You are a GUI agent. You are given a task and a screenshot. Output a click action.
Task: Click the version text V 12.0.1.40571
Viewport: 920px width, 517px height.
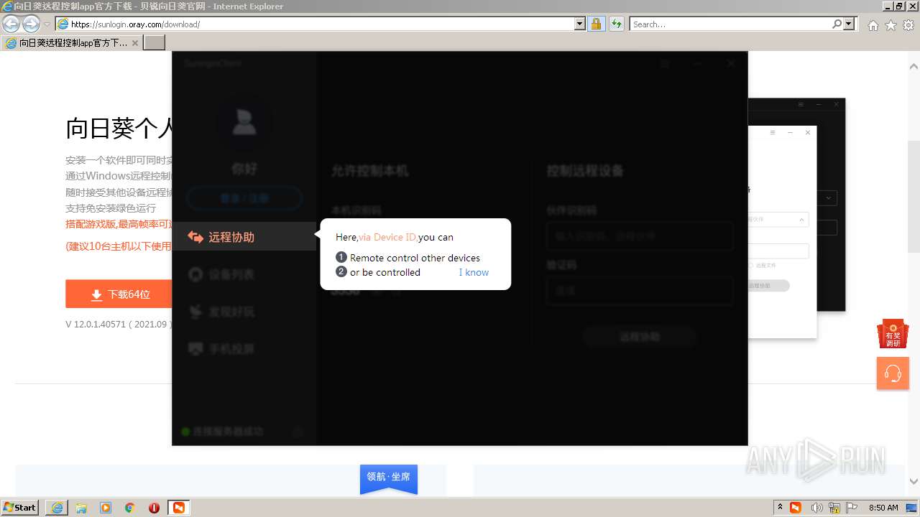click(119, 325)
